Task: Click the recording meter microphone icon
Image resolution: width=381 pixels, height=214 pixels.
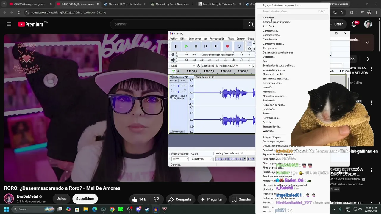Action: tap(173, 55)
